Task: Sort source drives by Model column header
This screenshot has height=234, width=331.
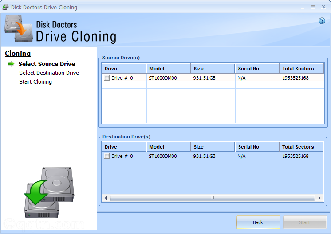Action: pyautogui.click(x=168, y=69)
